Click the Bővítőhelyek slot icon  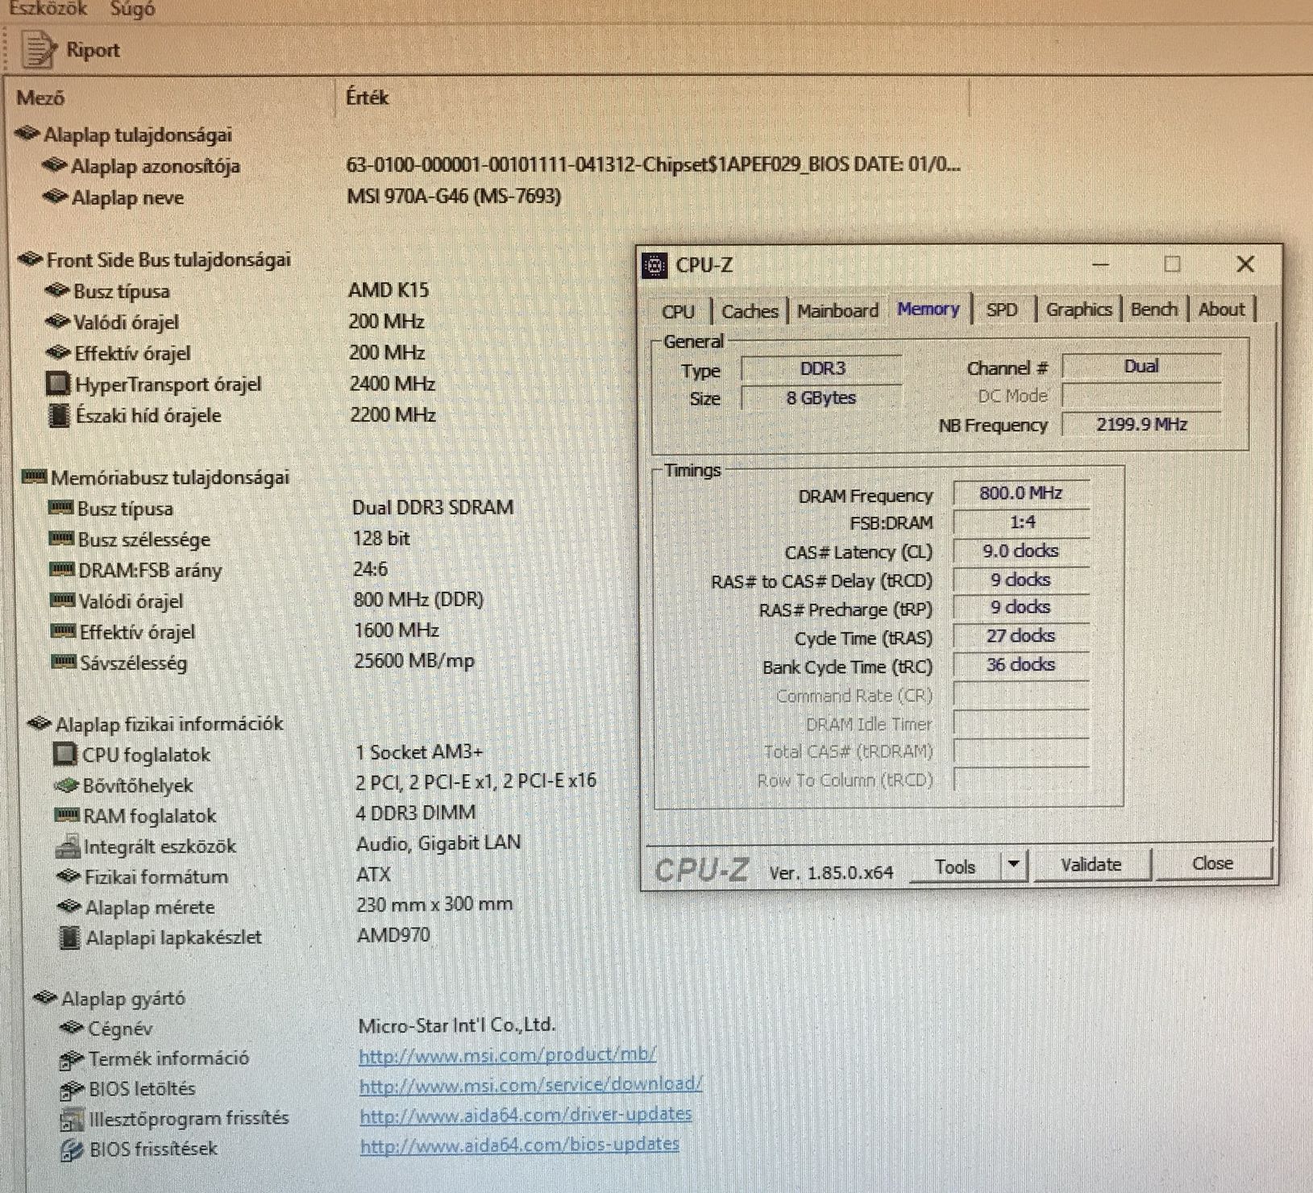[67, 784]
